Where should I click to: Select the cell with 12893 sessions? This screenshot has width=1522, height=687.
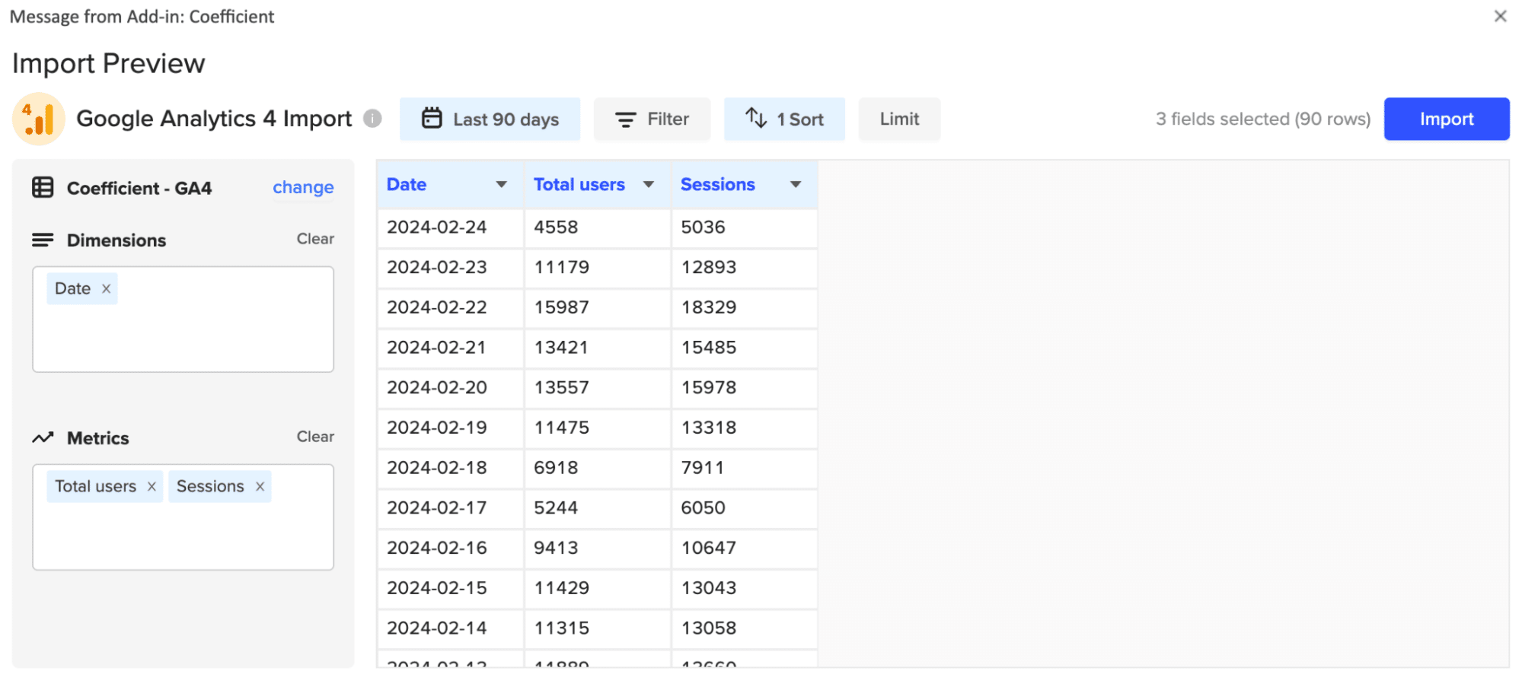click(744, 268)
